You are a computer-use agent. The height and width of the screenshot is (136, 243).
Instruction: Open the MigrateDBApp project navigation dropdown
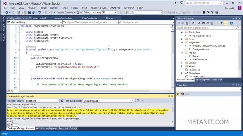pos(35,22)
